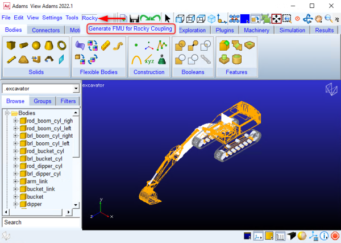Click the red circle set center icon

click(297, 19)
